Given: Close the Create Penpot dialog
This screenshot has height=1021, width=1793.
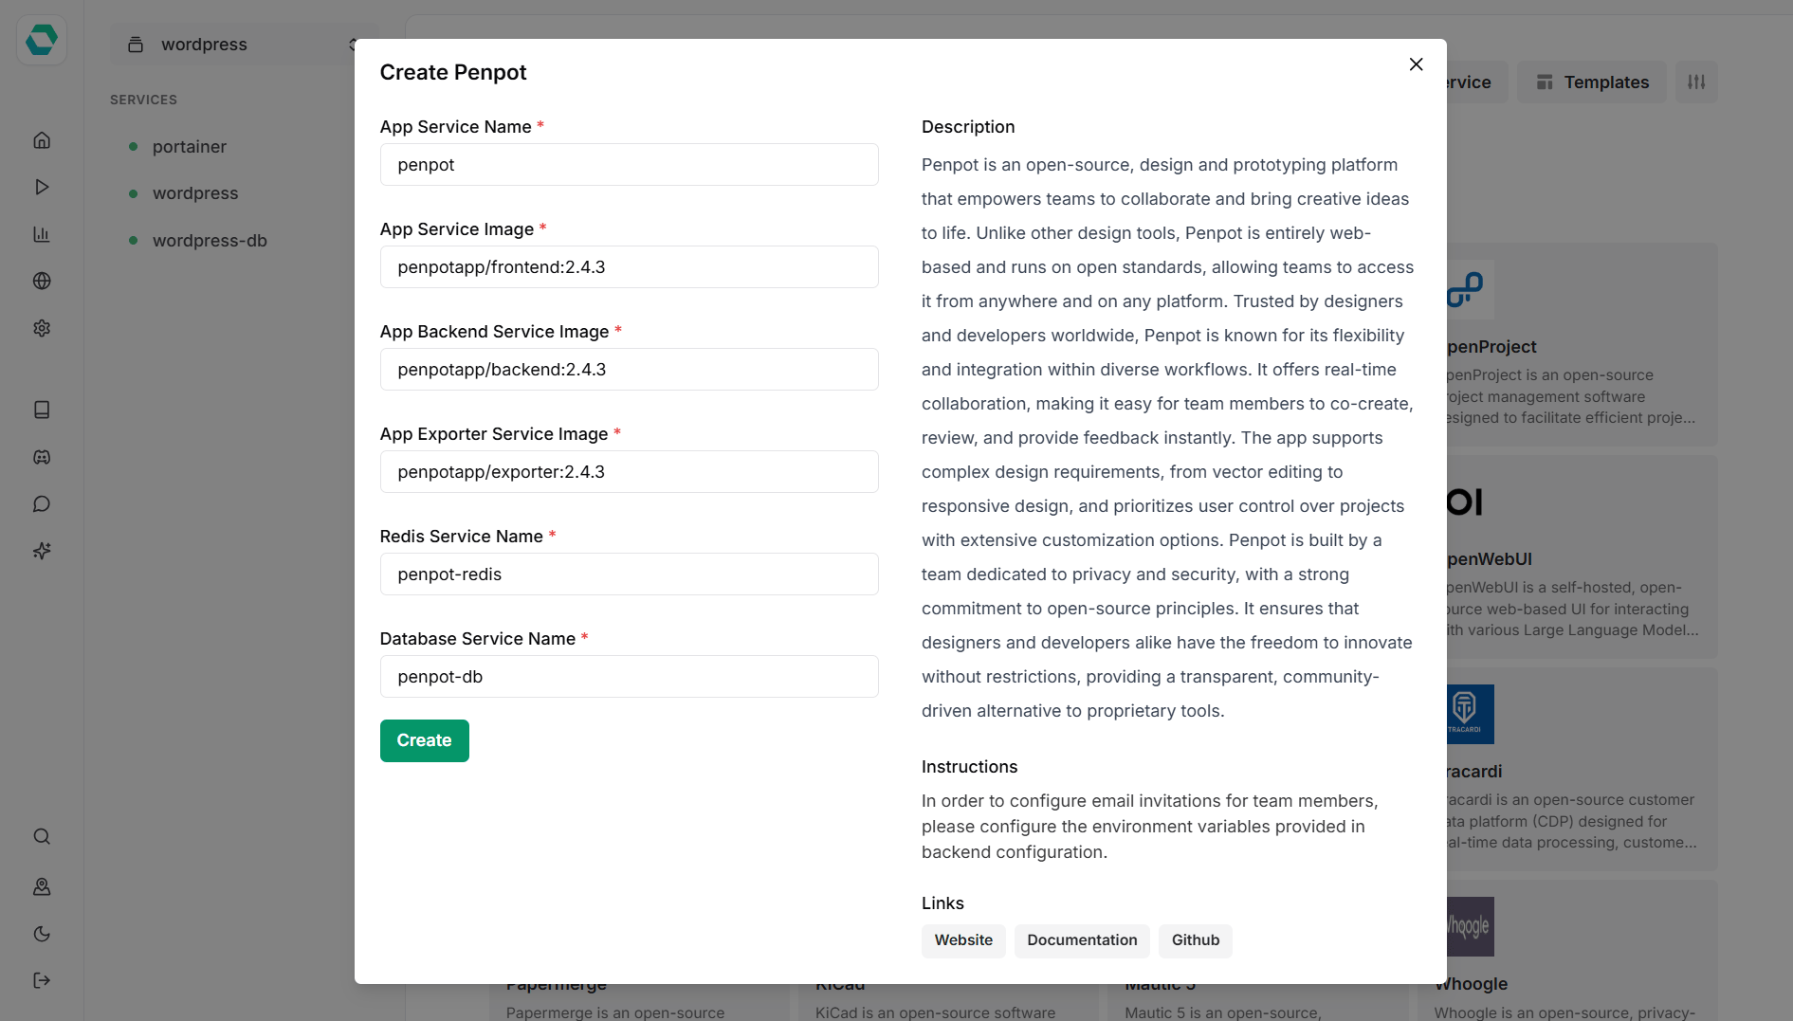Looking at the screenshot, I should (1416, 64).
